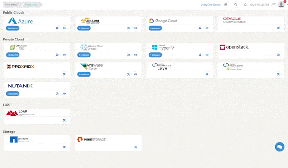
Task: Click the Public Clouds heading
Action: (14, 12)
